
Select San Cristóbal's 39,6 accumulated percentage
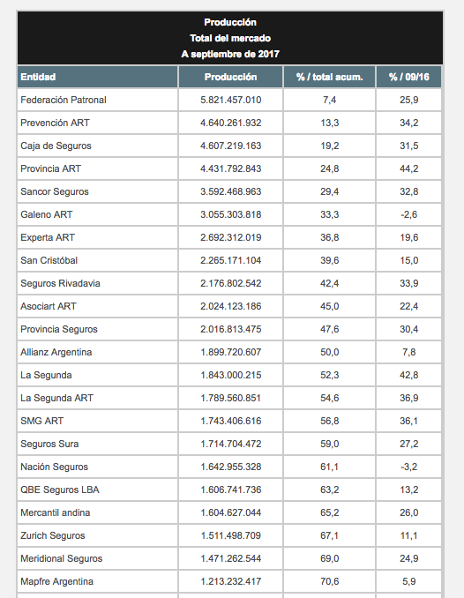[x=329, y=260]
